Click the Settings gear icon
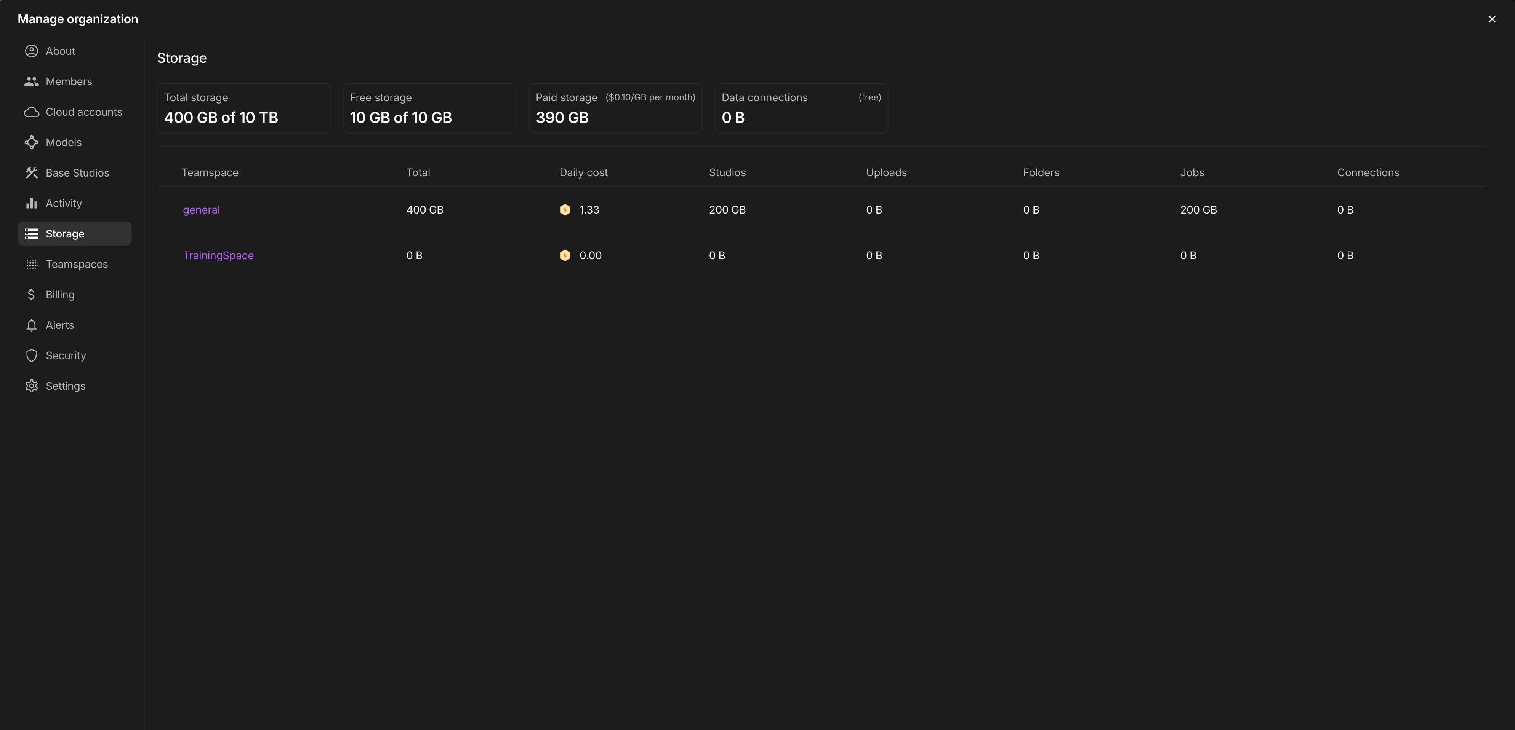1515x730 pixels. click(x=31, y=386)
